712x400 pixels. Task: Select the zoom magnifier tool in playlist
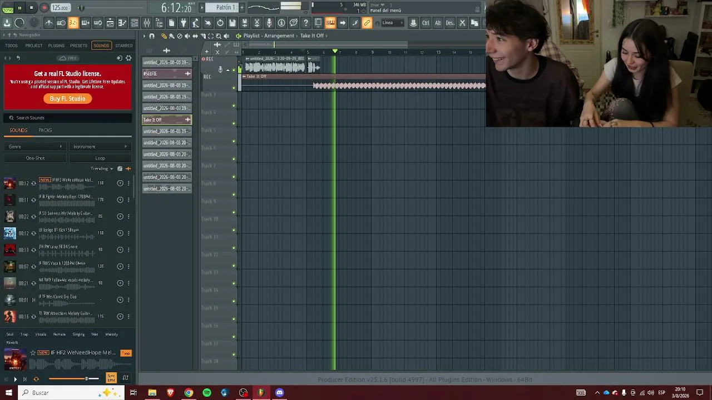[219, 36]
